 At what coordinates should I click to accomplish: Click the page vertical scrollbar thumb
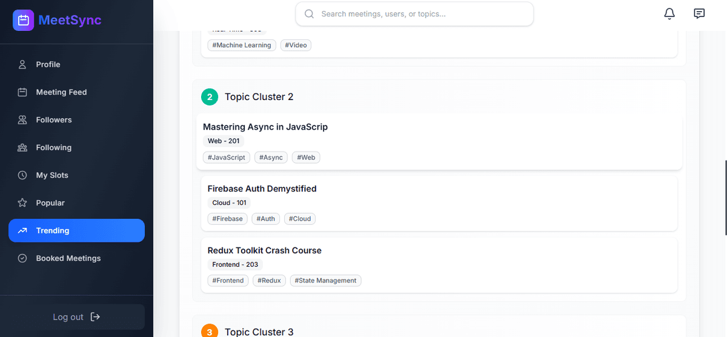click(725, 197)
